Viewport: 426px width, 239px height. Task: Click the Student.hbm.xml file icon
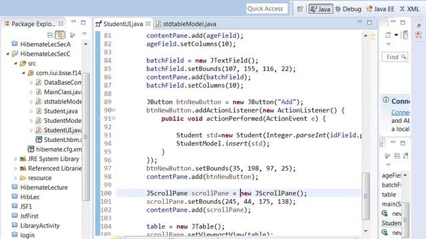pos(39,139)
